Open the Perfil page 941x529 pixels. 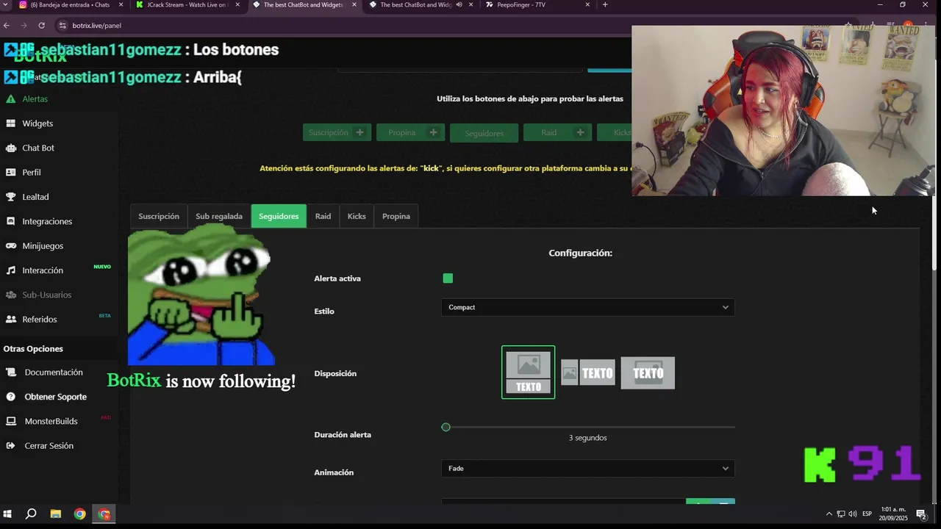(x=31, y=172)
